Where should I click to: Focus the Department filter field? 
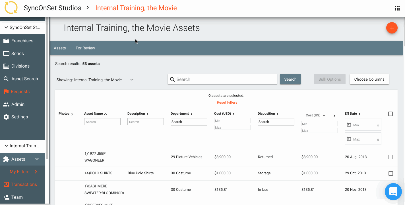pyautogui.click(x=189, y=122)
